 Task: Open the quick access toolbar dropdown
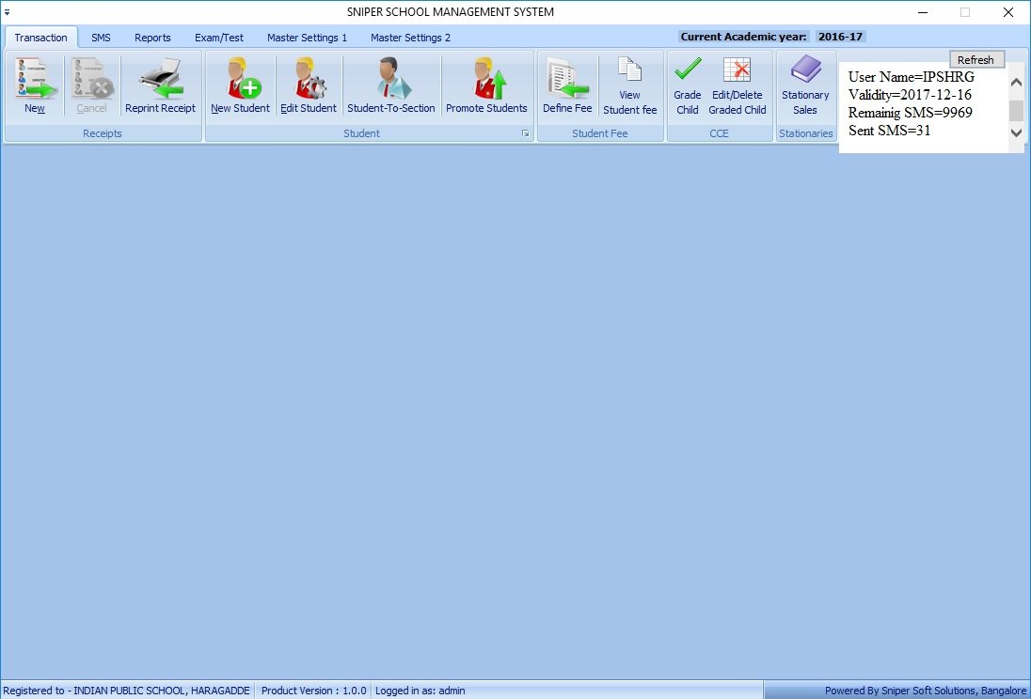[x=8, y=12]
